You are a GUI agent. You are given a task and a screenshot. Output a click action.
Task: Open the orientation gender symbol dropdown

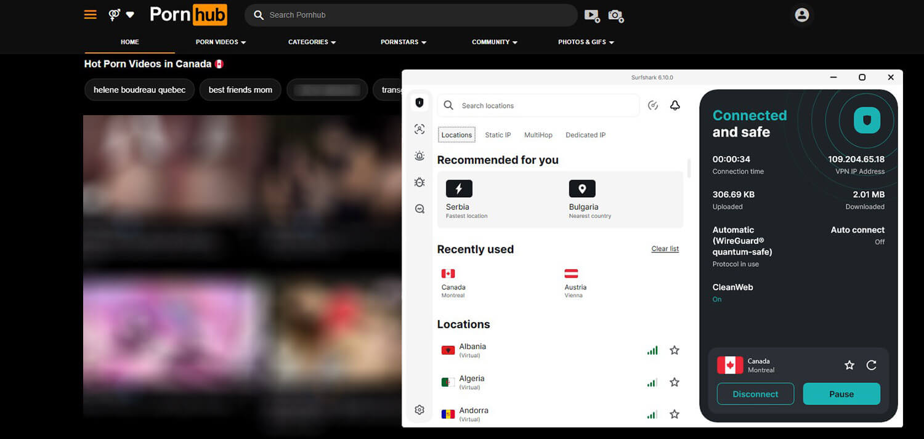coord(121,15)
